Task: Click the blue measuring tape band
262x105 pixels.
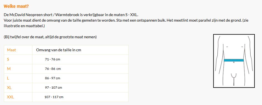Action: 234,60
